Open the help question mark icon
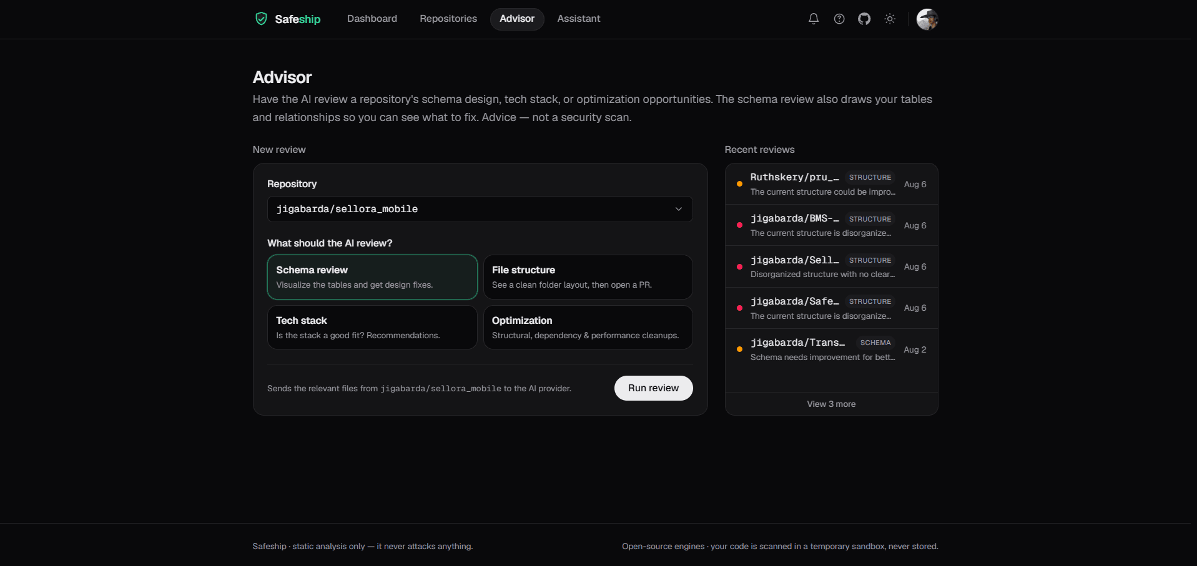Image resolution: width=1197 pixels, height=566 pixels. click(x=839, y=19)
